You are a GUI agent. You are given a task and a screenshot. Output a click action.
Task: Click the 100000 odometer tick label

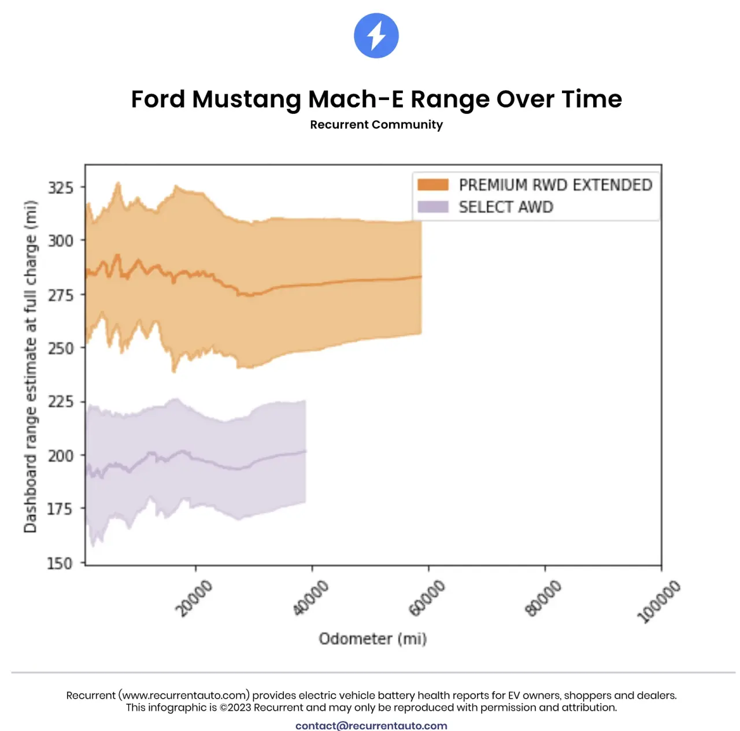658,602
